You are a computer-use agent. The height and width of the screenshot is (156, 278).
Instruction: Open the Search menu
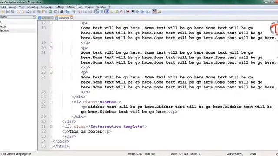tap(13, 7)
